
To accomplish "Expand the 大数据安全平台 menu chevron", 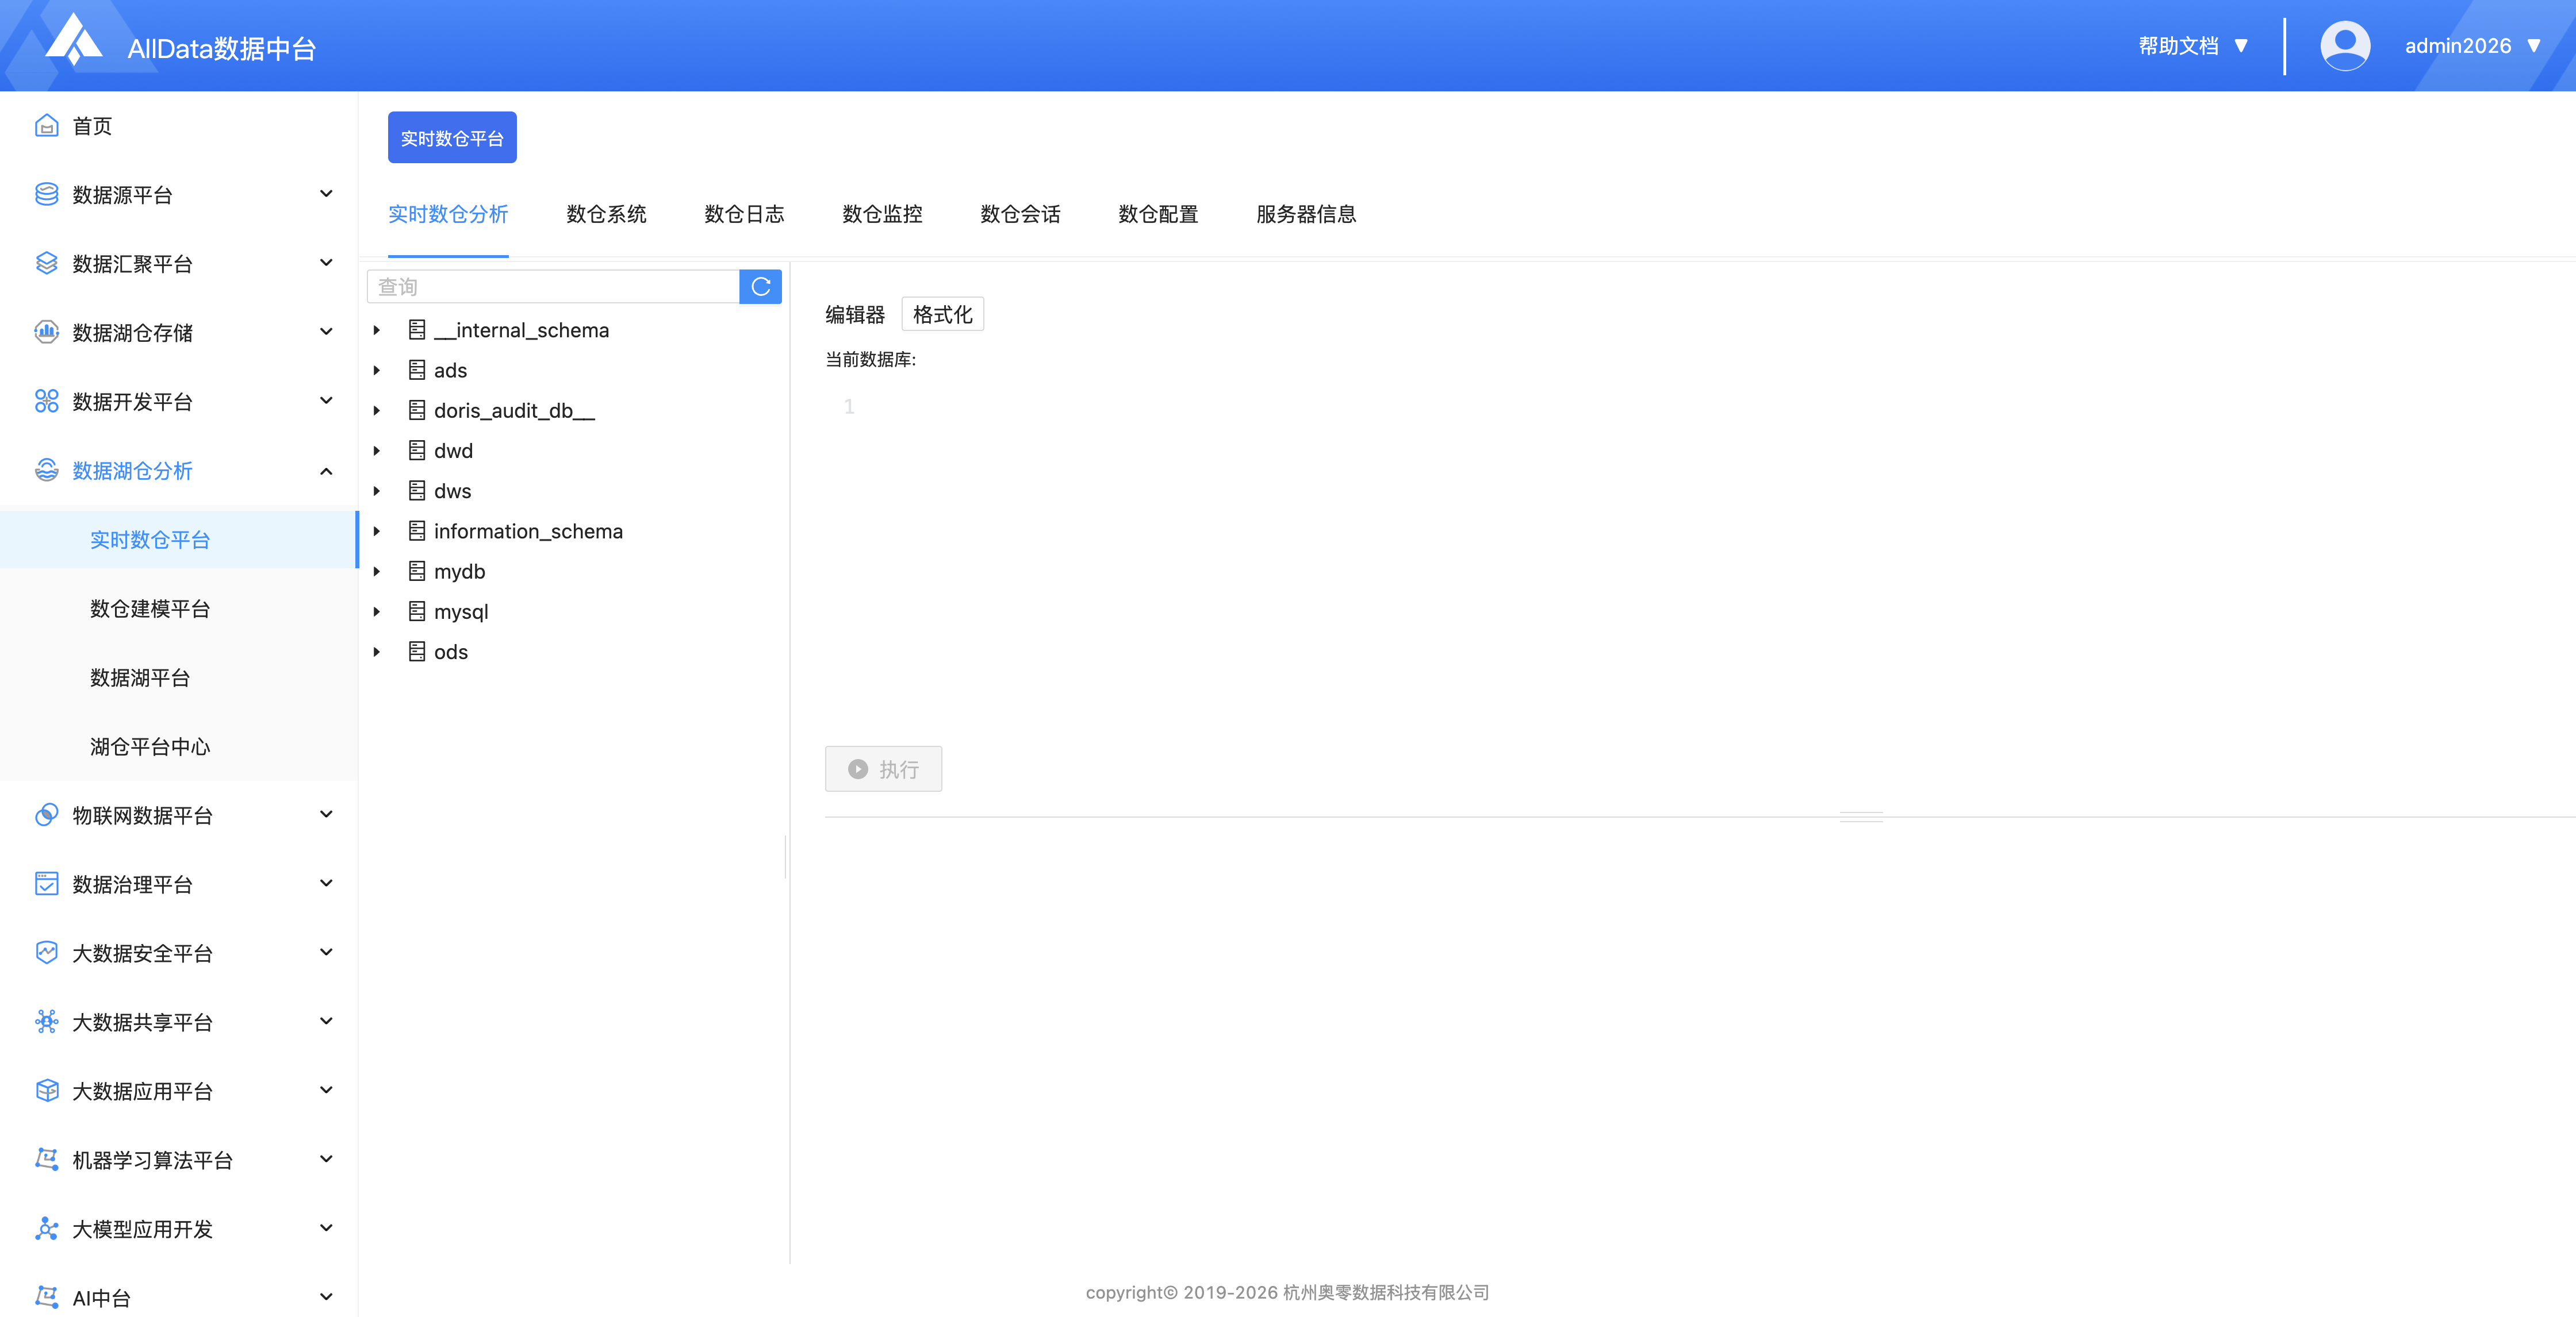I will pos(326,952).
